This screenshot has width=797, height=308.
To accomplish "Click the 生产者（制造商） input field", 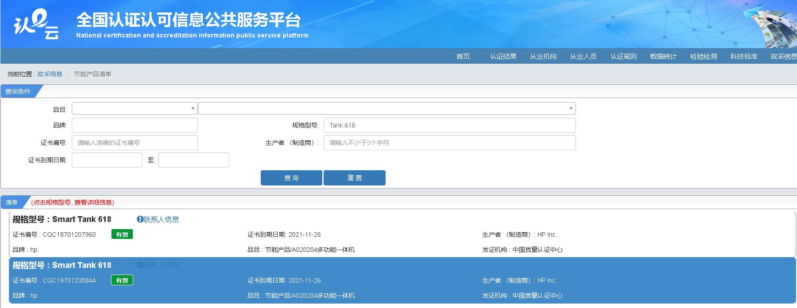I will (450, 143).
